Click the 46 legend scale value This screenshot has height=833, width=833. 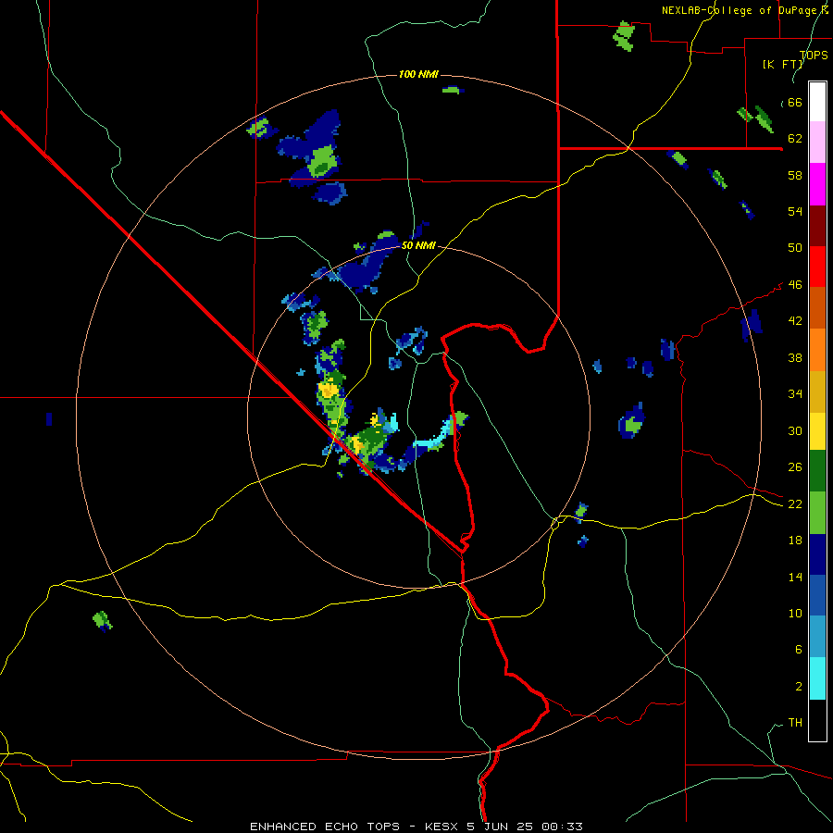click(x=795, y=285)
